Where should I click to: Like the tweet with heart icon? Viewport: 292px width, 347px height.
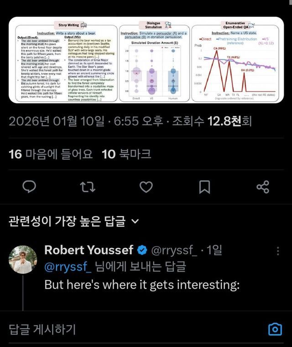(x=146, y=187)
